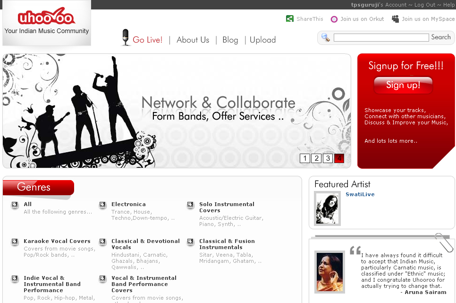Click Log Out in top bar
This screenshot has width=456, height=303.
tap(425, 5)
